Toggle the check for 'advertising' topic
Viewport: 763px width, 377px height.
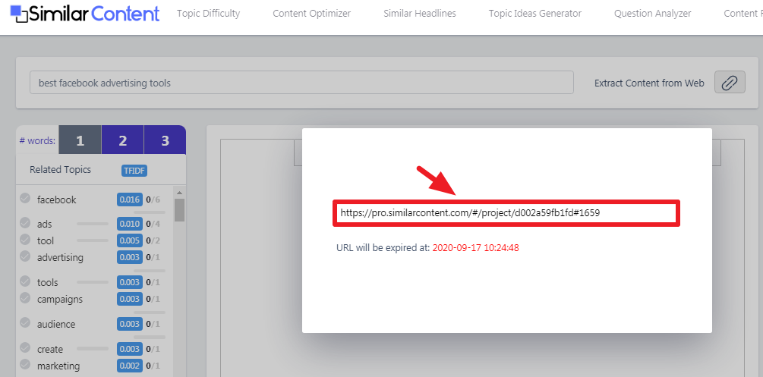[25, 256]
